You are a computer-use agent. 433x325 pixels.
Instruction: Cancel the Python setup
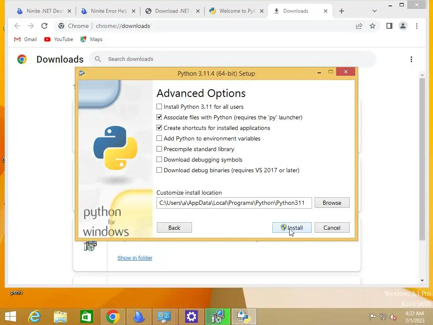click(x=332, y=227)
